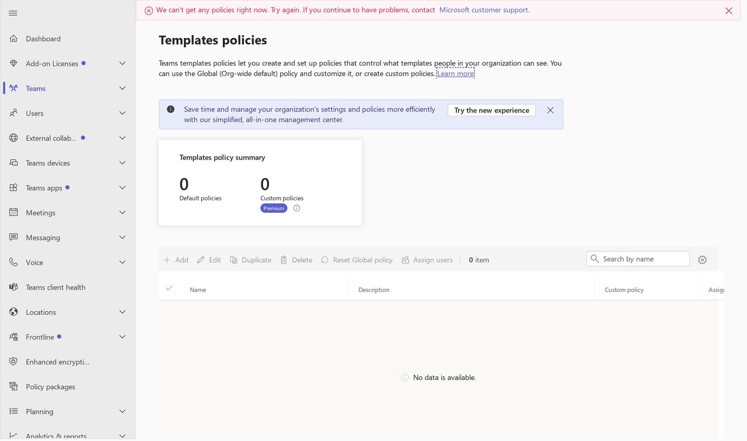Expand the Teams navigation section

pyautogui.click(x=123, y=89)
